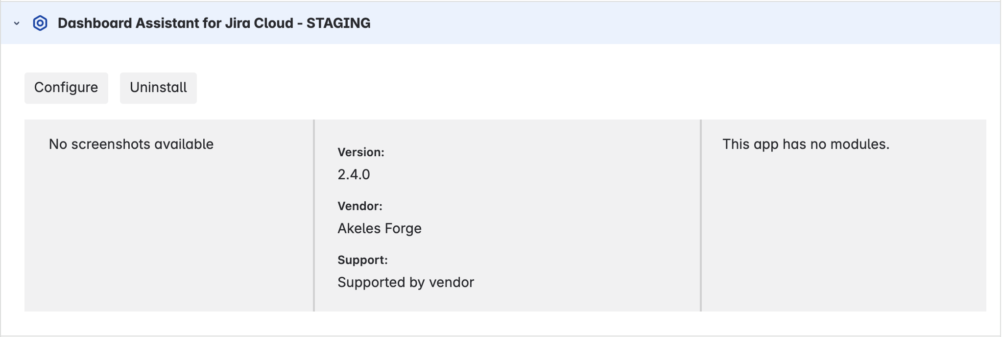The width and height of the screenshot is (1002, 337).
Task: Click the 'Support:' label
Action: click(x=362, y=260)
